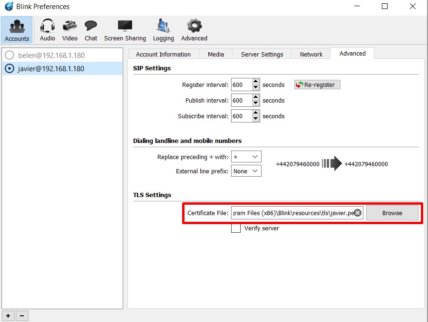Click the Subscribe interval value field
Image resolution: width=428 pixels, height=322 pixels.
[x=242, y=116]
